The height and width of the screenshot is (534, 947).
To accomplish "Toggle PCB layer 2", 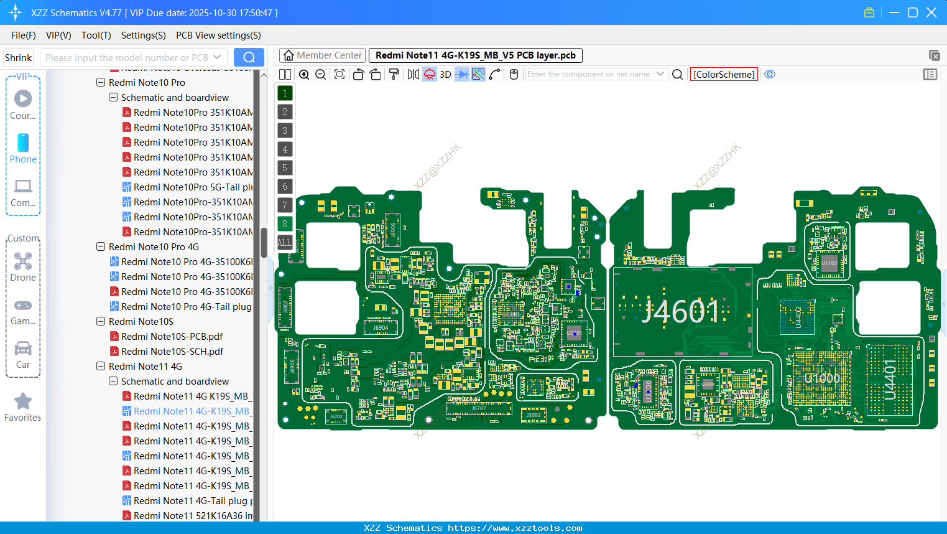I will (x=285, y=112).
